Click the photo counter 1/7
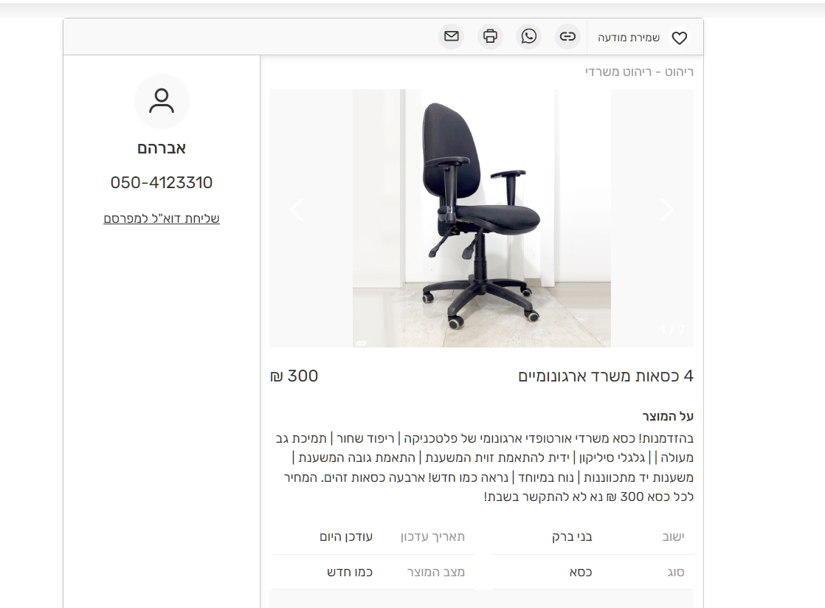The height and width of the screenshot is (608, 825). [x=673, y=330]
